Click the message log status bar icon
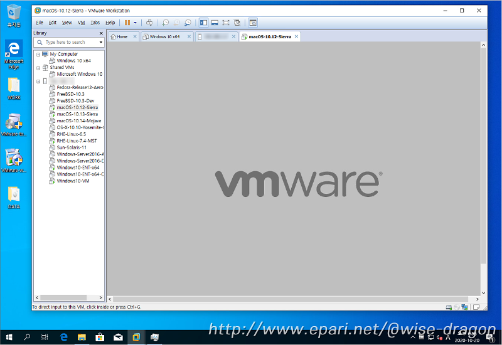 point(476,307)
